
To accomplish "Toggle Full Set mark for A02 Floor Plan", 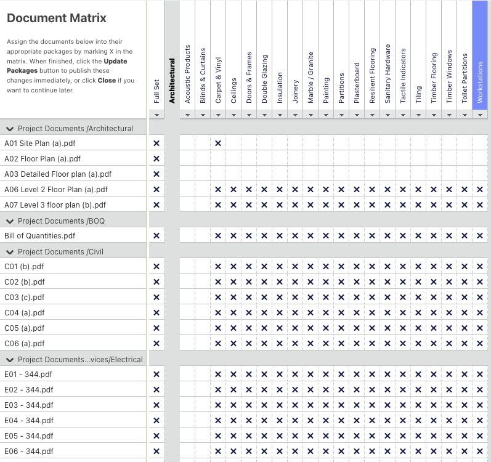I will point(156,159).
